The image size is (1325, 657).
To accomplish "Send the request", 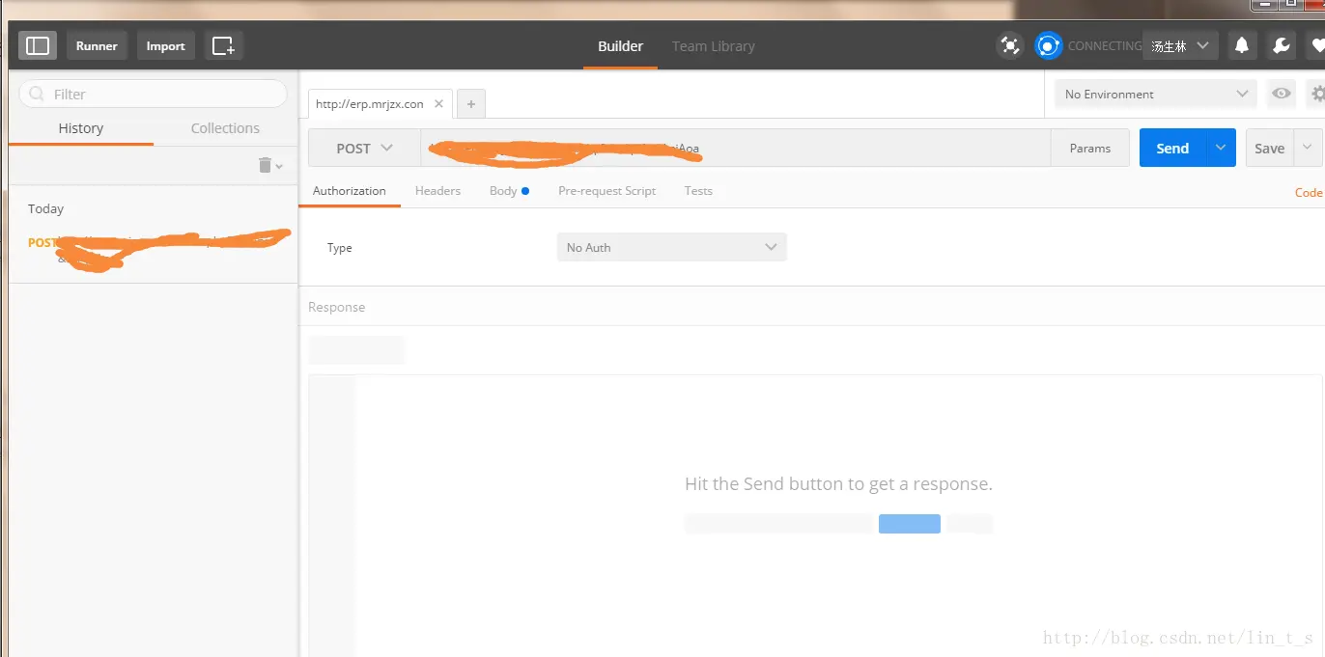I will point(1172,148).
